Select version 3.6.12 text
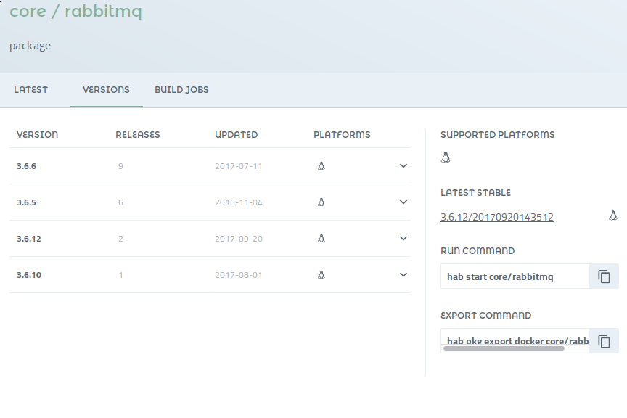627x418 pixels. pos(29,239)
